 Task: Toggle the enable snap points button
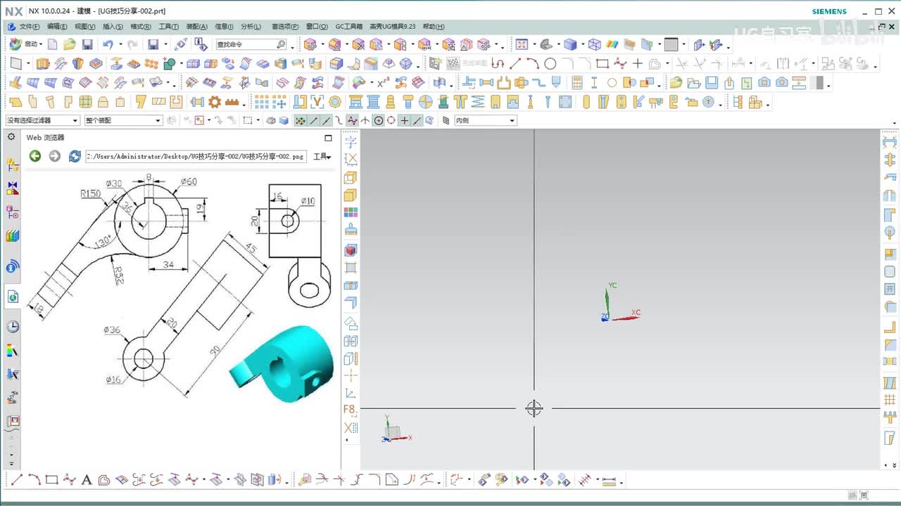301,121
